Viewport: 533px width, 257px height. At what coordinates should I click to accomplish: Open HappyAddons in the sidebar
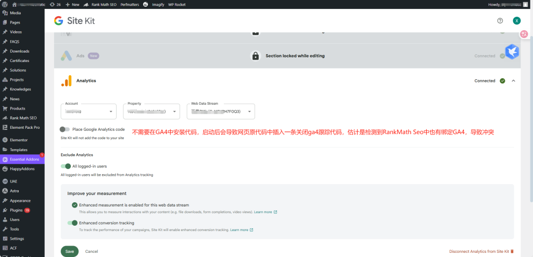(22, 169)
